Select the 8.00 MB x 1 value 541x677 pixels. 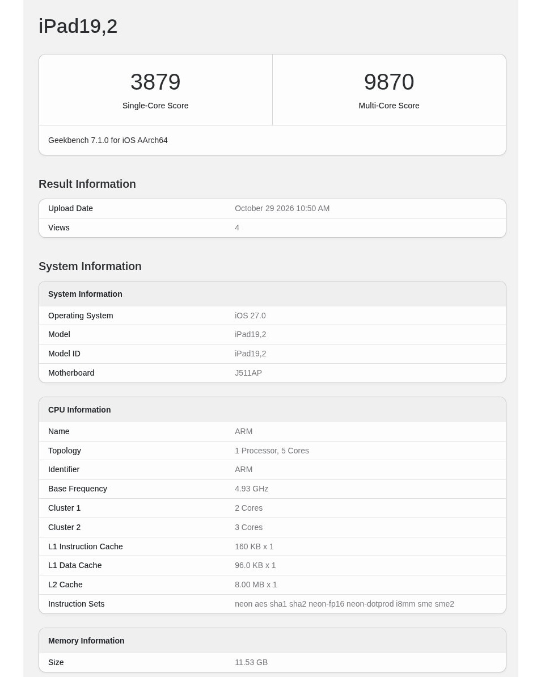[256, 585]
